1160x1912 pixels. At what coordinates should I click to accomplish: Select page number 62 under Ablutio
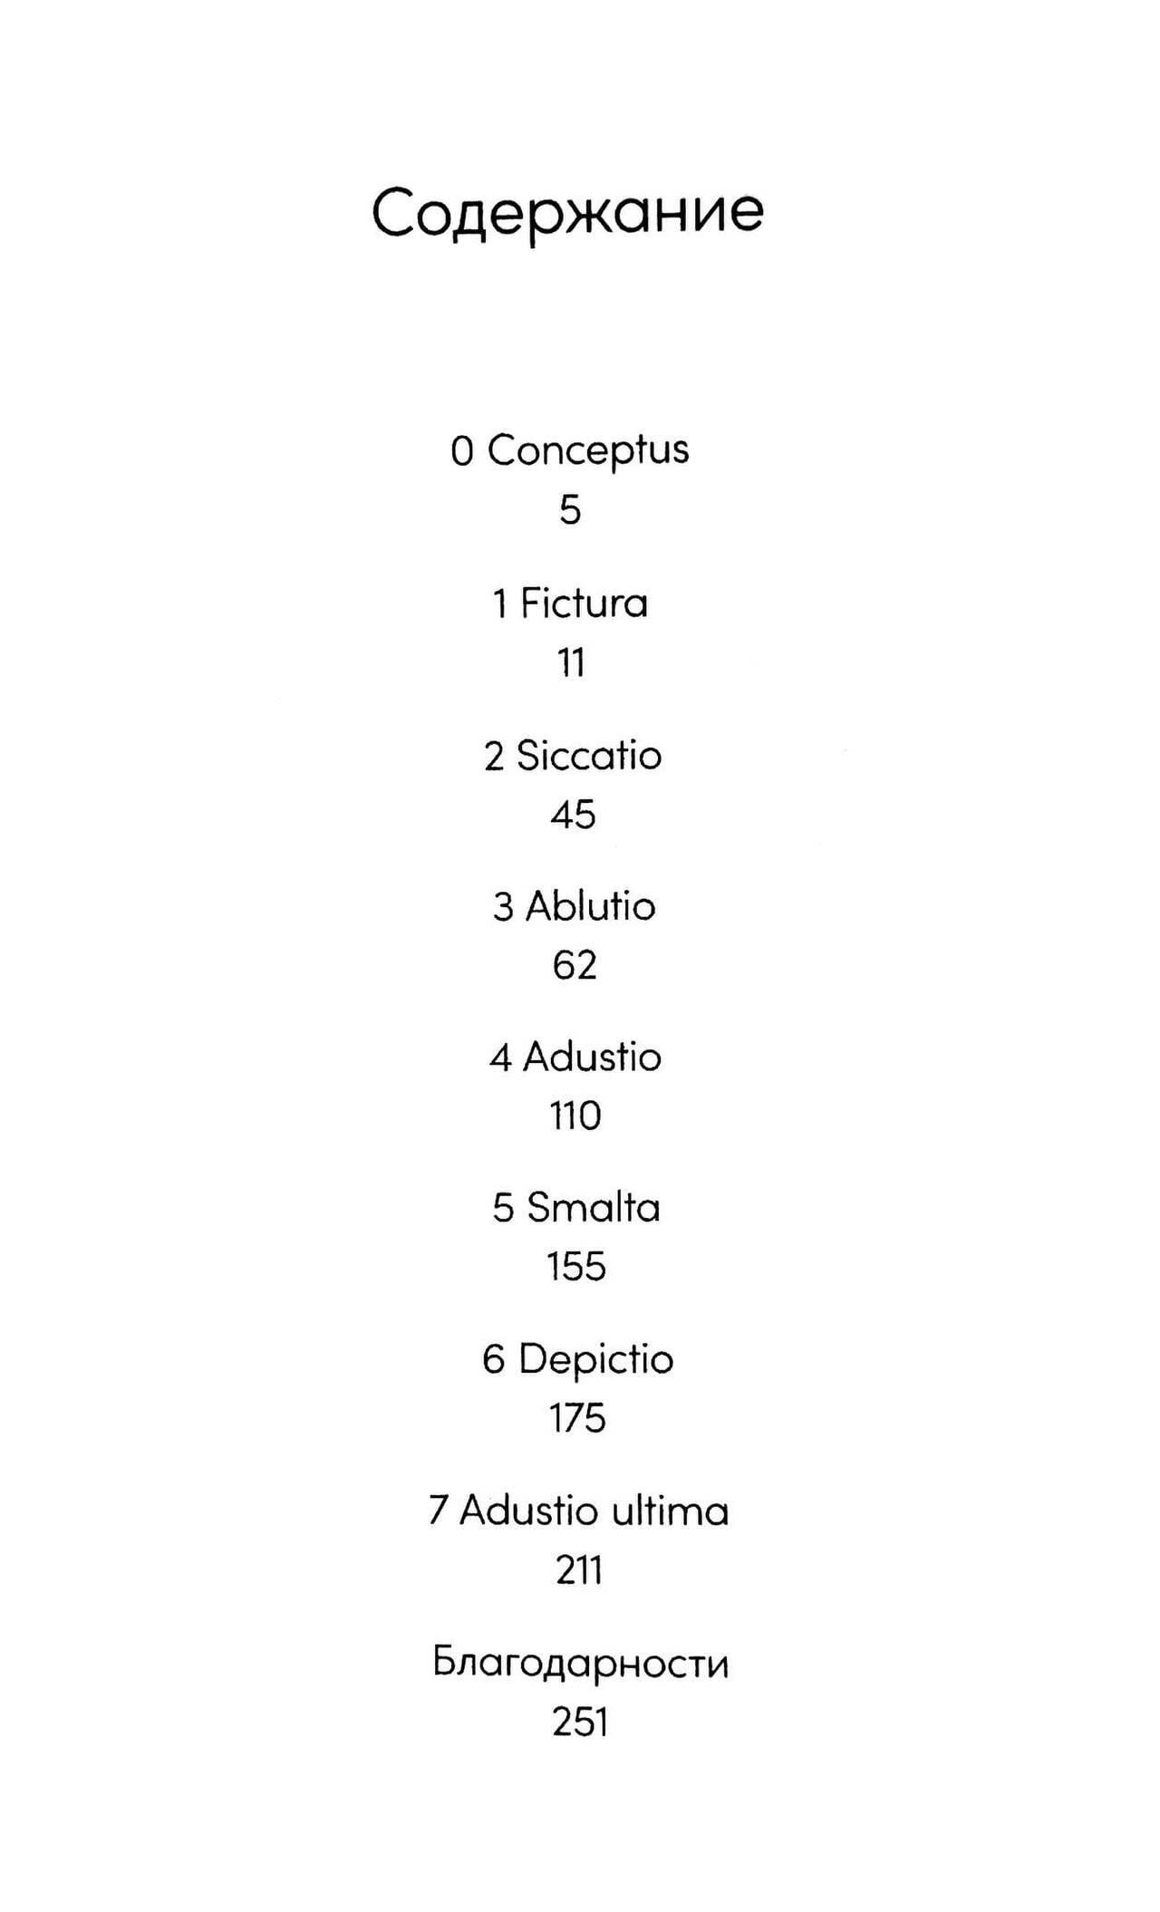pos(575,965)
